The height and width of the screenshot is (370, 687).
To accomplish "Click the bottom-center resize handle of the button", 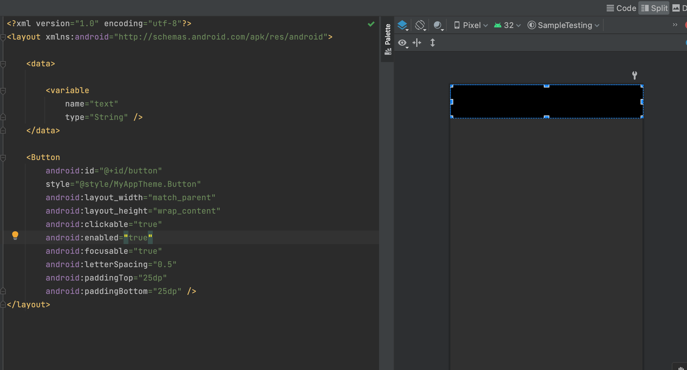I will (546, 117).
